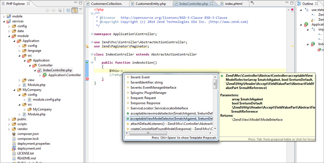The height and width of the screenshot is (163, 324).
Task: Show the hidden editor tabs list
Action: coord(252,3)
